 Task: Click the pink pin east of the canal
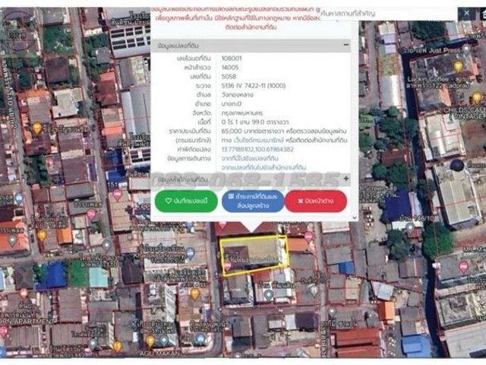[x=464, y=268]
